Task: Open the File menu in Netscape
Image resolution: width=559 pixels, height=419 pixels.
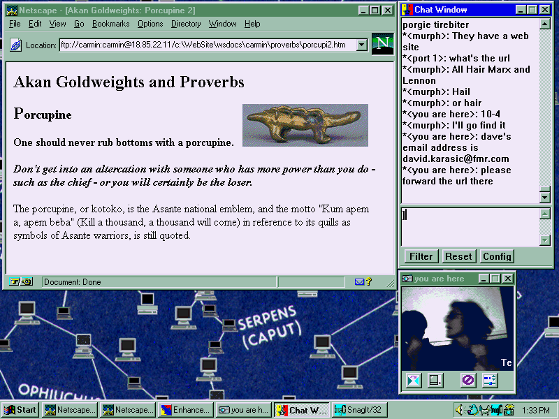Action: 15,24
